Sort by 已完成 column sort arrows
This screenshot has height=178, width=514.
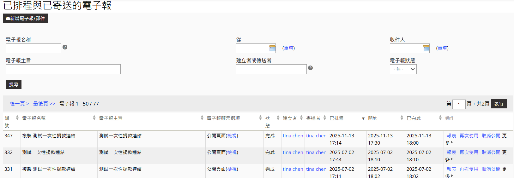(x=440, y=118)
